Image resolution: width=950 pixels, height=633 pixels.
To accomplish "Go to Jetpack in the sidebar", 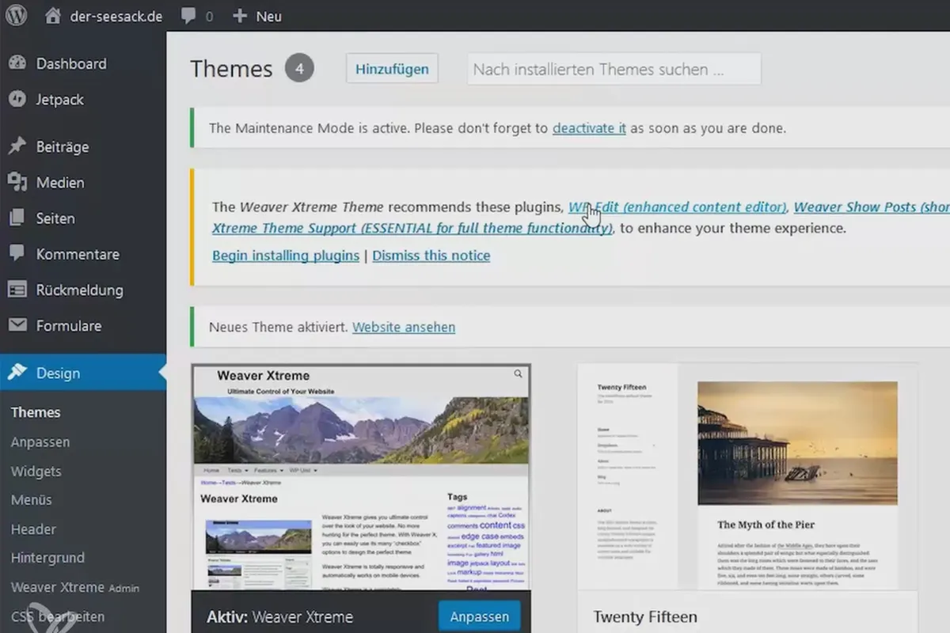I will (60, 99).
